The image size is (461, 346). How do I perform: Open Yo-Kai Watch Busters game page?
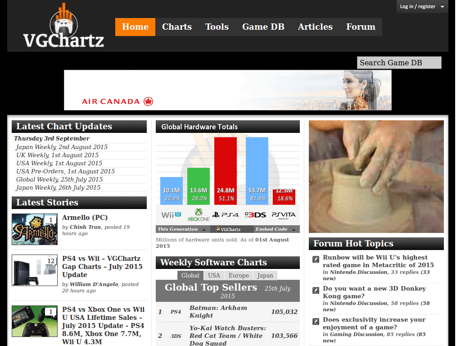coord(227,336)
